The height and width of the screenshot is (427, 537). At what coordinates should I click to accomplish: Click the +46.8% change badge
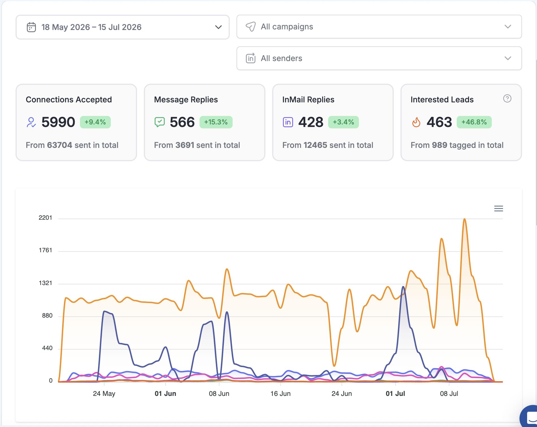click(x=474, y=122)
